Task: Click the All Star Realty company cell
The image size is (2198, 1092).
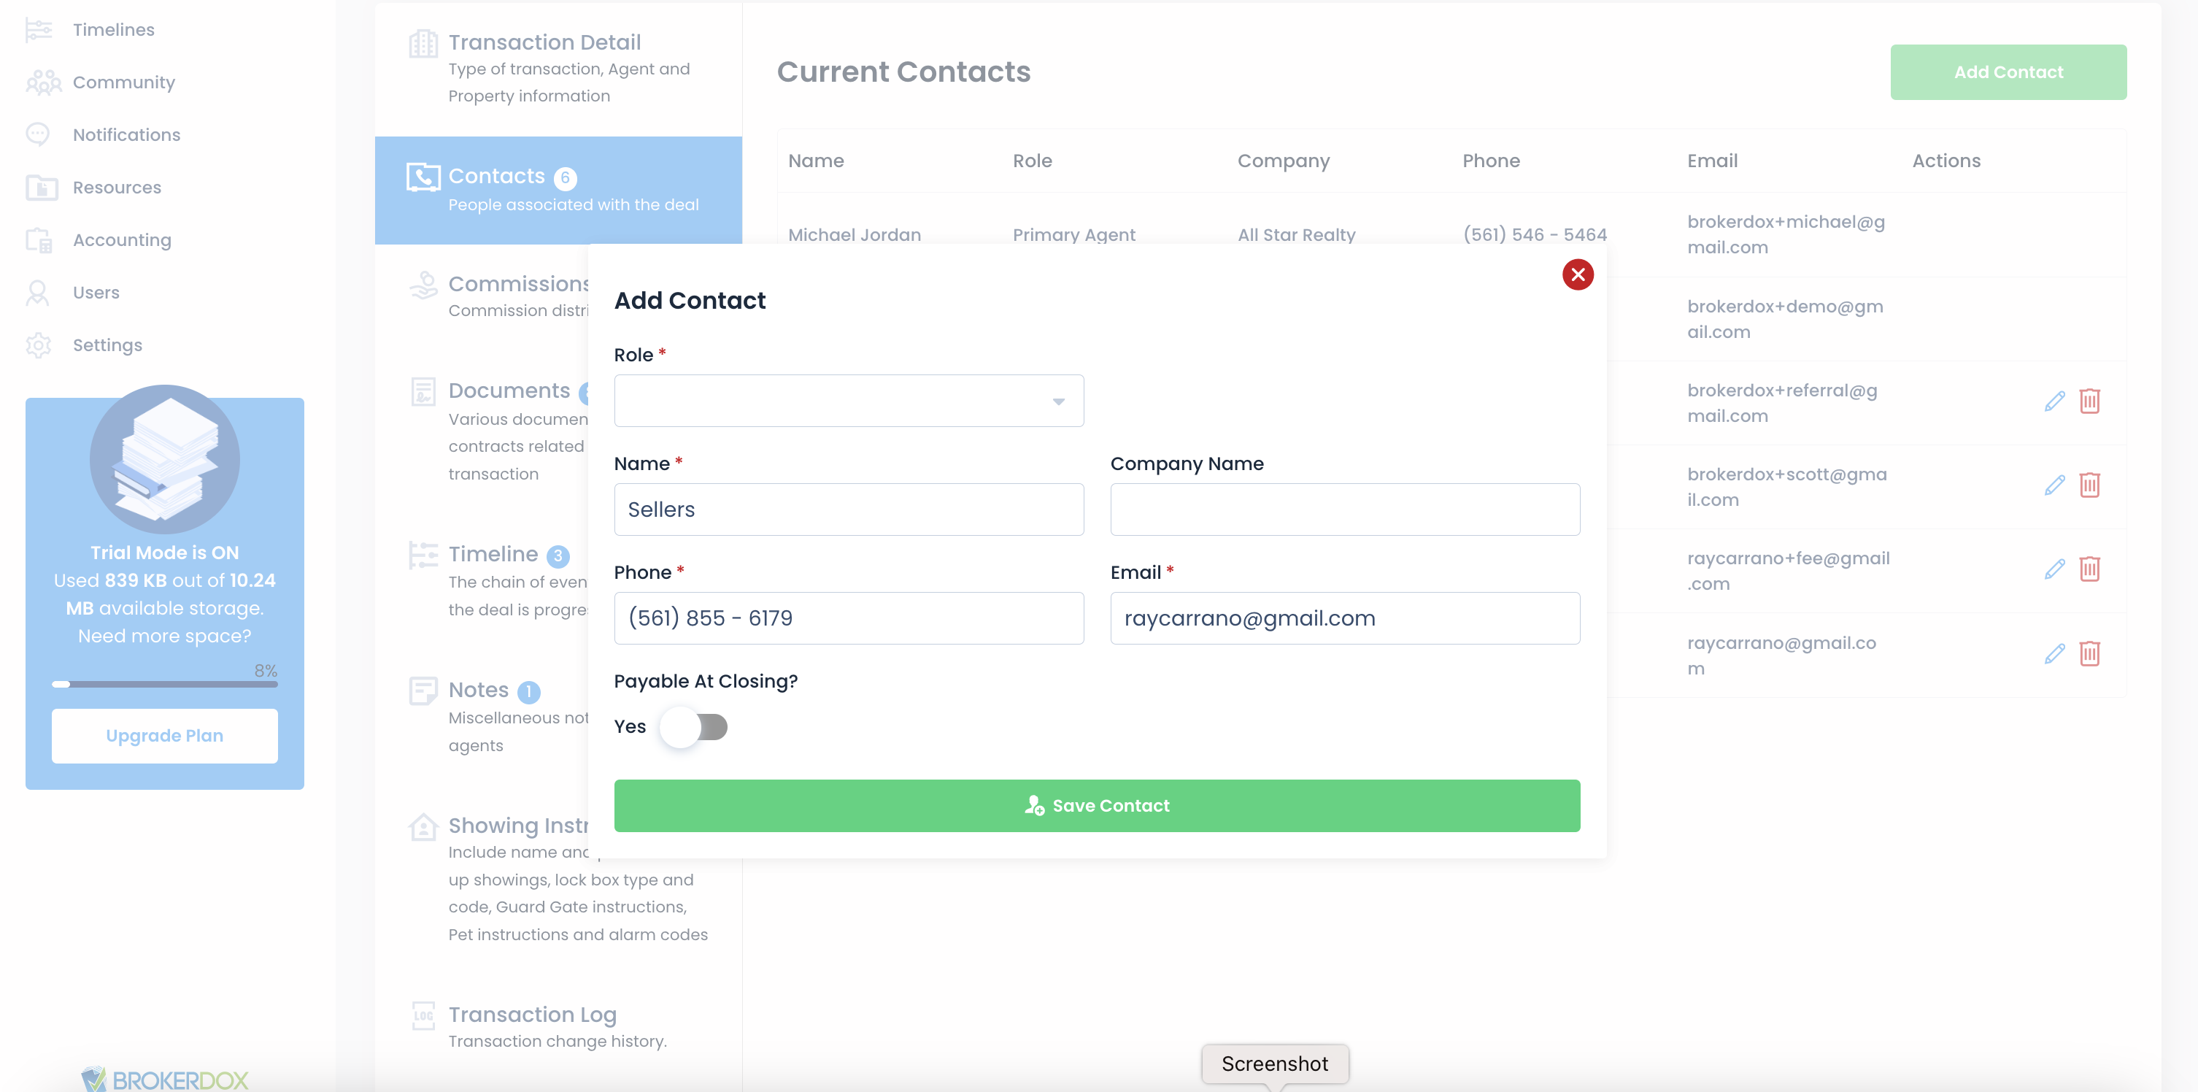Action: pyautogui.click(x=1296, y=235)
